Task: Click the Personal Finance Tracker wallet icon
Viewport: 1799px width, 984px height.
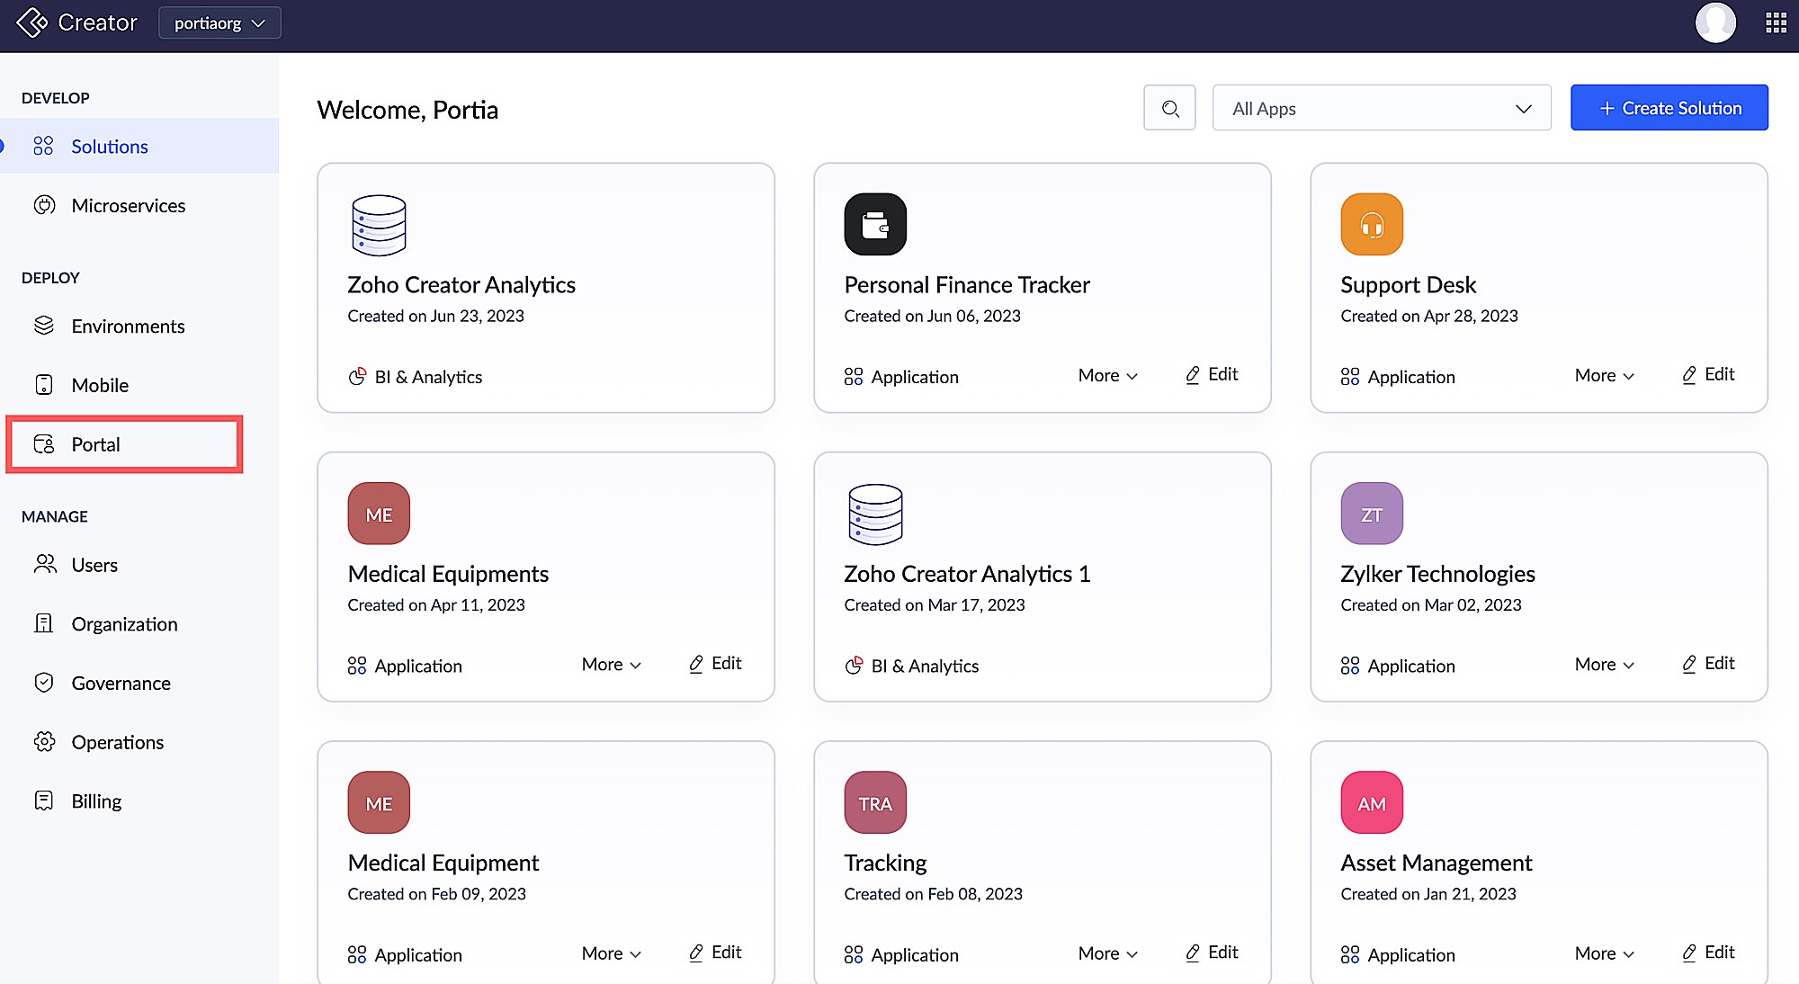Action: coord(875,224)
